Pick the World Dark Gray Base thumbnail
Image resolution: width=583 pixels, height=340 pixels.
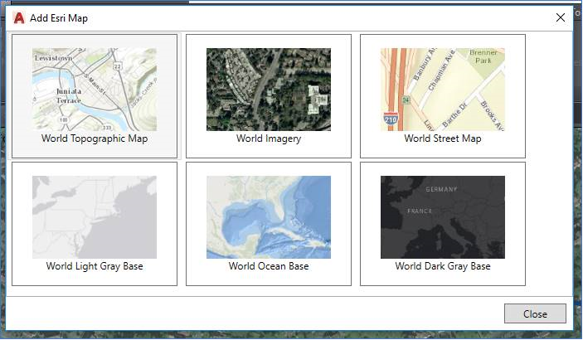(443, 217)
